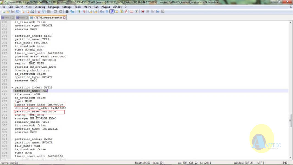Click the Zoom In toolbar icon
The image size is (293, 165).
79,12
